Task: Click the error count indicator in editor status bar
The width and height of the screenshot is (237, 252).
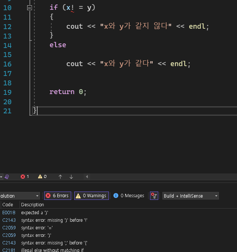Action: (x=25, y=176)
